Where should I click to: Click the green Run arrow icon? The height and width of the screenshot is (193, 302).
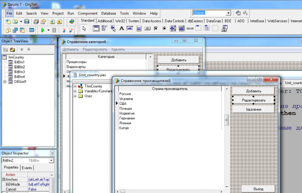click(x=43, y=30)
